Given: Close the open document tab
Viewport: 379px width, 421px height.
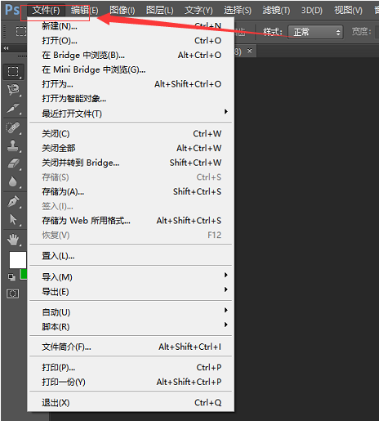Looking at the screenshot, I should click(249, 51).
